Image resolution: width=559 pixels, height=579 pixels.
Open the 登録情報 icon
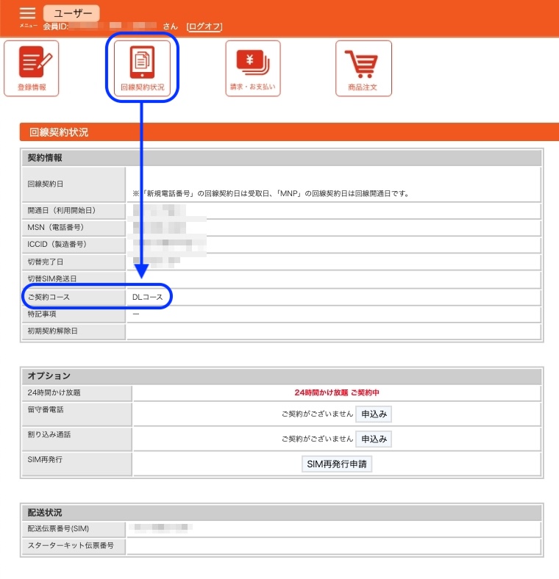click(32, 68)
